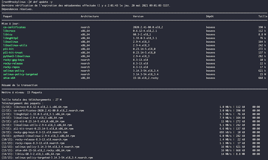The width and height of the screenshot is (268, 160).
Task: Click the shim-x64 package name
Action: tap(9, 78)
